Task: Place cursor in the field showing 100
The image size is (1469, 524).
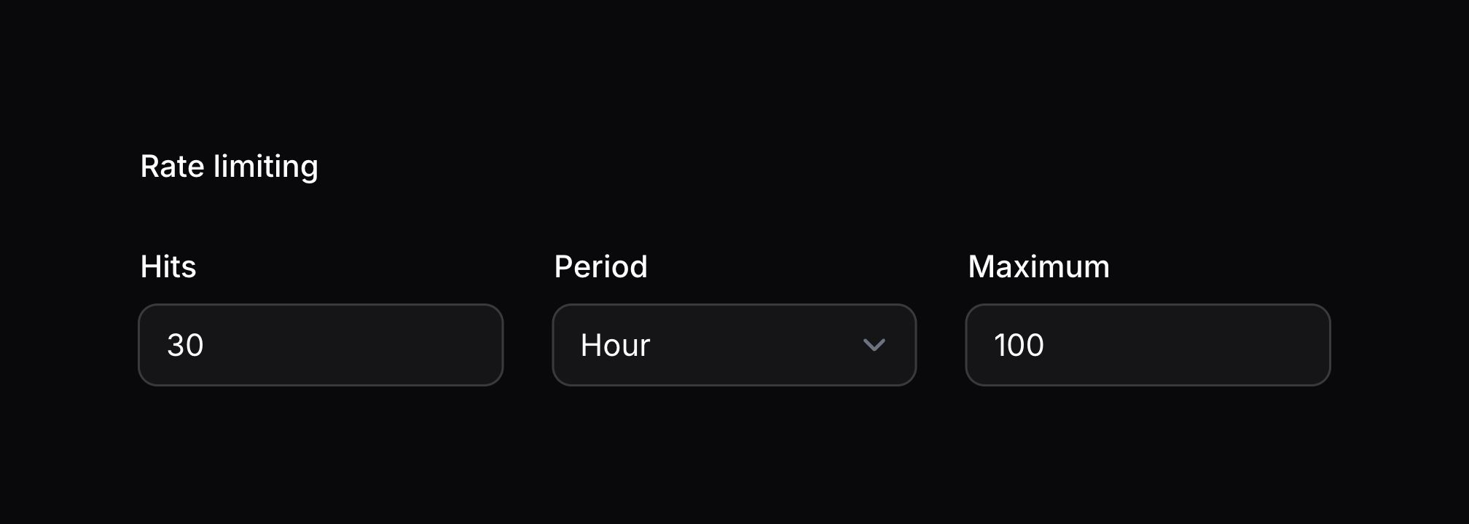Action: coord(1148,345)
